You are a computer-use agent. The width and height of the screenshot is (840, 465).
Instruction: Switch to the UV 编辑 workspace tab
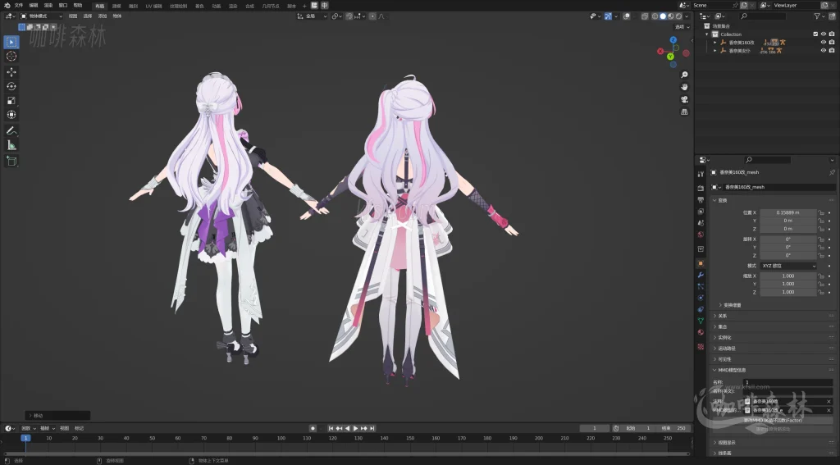coord(153,6)
